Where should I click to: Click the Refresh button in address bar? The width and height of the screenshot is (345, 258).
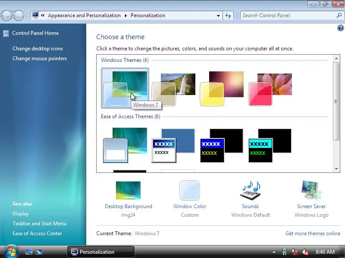point(228,15)
